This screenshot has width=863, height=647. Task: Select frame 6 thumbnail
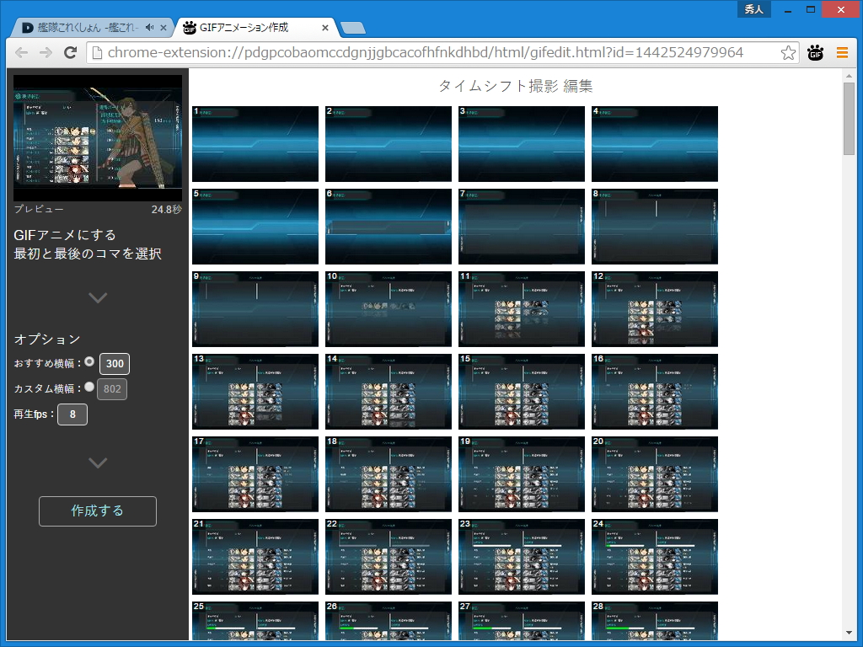point(389,226)
